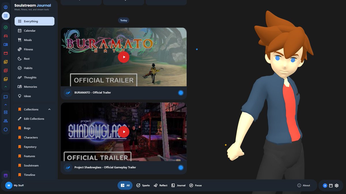Open settings gear in bottom bar

click(336, 185)
